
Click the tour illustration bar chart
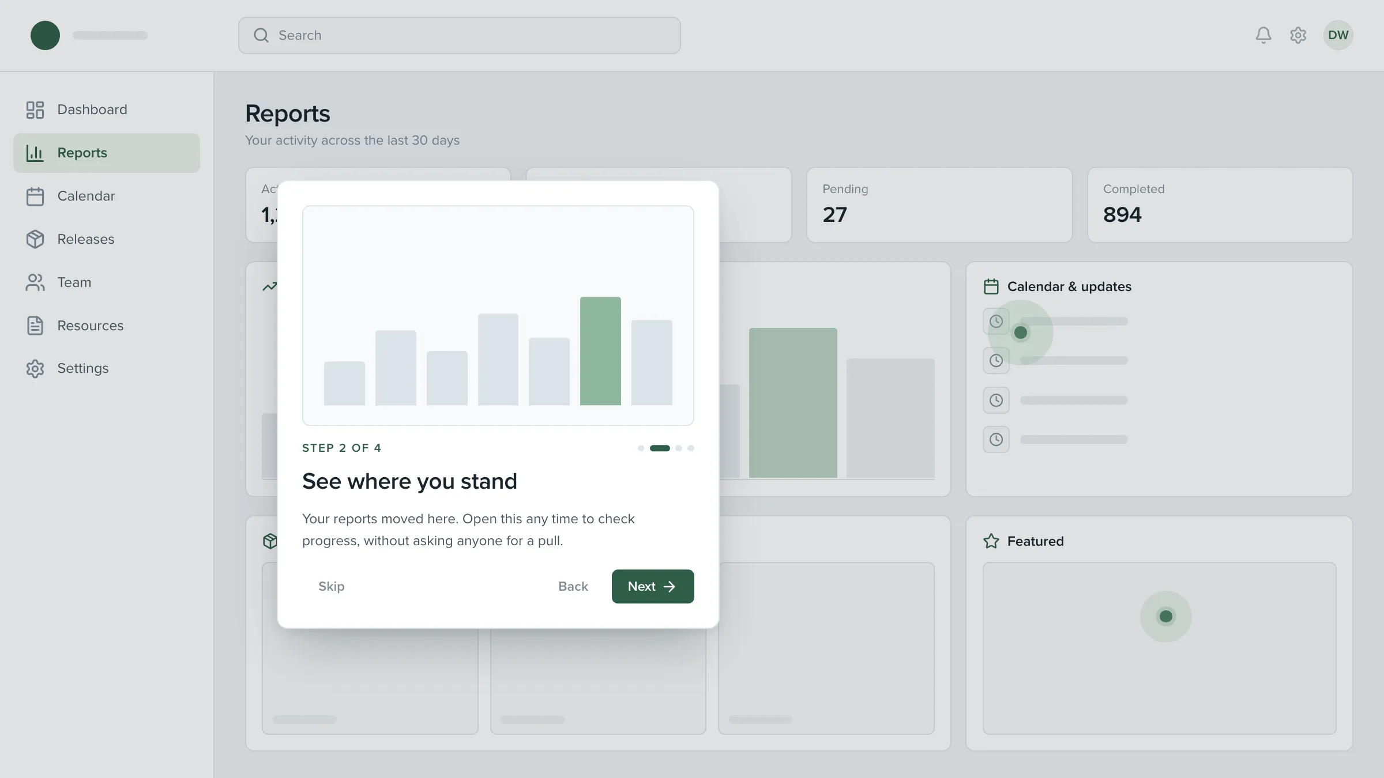(x=498, y=315)
